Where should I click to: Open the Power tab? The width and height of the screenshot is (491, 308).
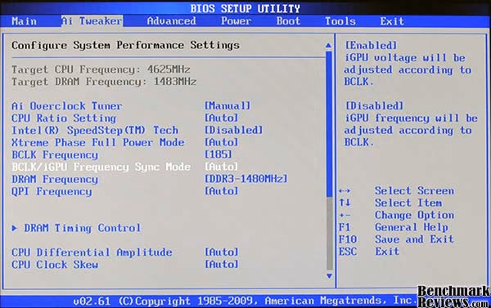click(x=236, y=21)
